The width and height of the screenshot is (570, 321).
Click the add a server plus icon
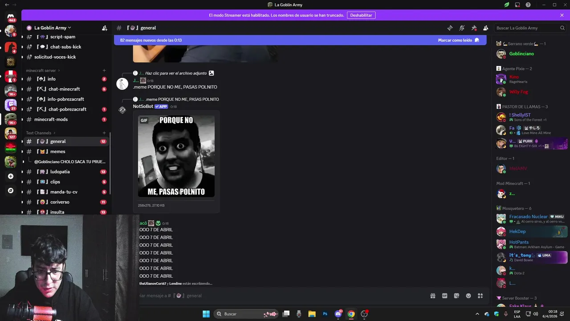(x=11, y=176)
